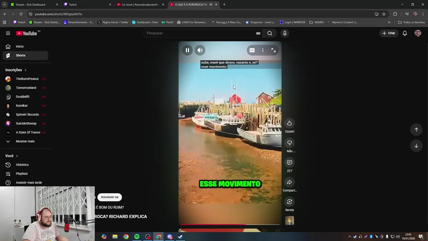
Task: Open Playlists in sidebar
Action: click(x=25, y=174)
